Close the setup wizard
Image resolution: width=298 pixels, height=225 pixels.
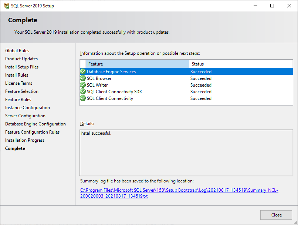click(x=276, y=215)
